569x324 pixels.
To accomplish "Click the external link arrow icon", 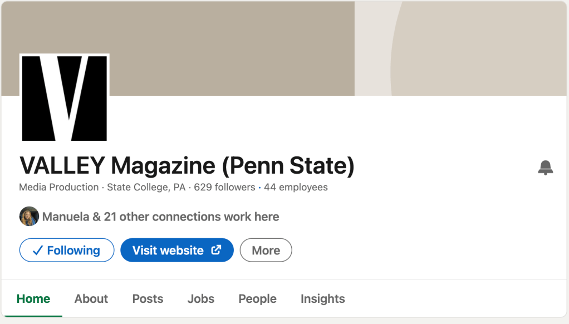I will [x=216, y=250].
